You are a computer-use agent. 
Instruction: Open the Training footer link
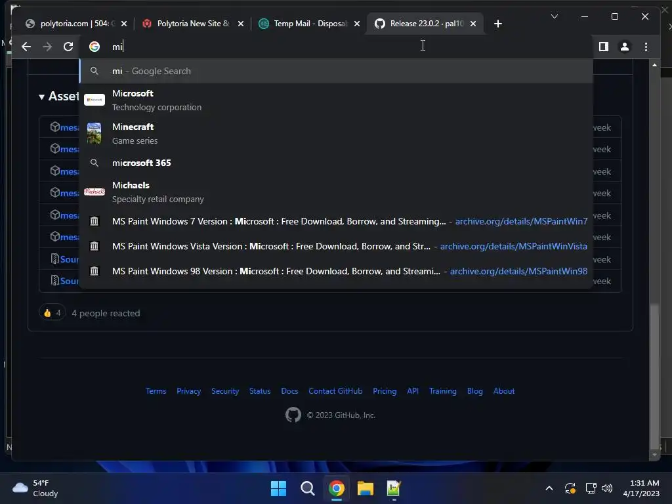click(443, 391)
